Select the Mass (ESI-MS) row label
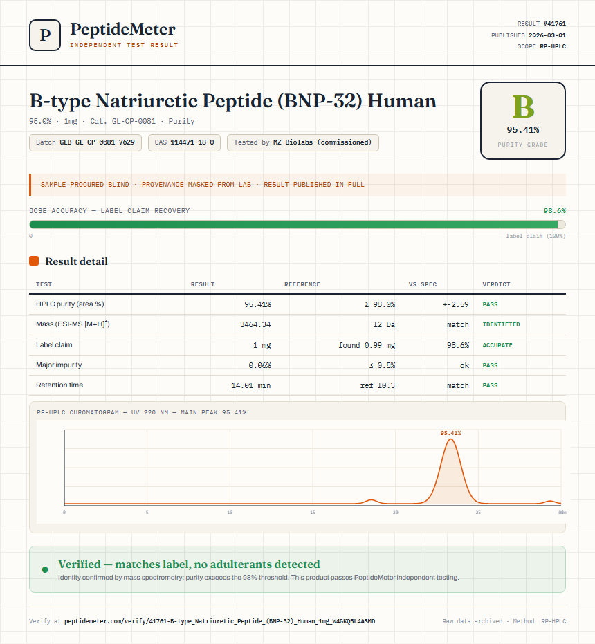This screenshot has width=595, height=644. point(73,324)
